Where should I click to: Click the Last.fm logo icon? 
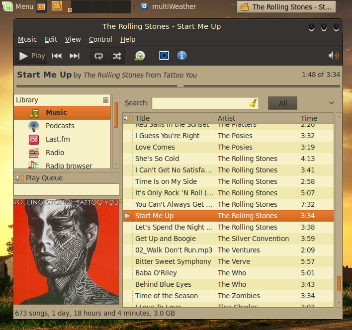(x=34, y=140)
